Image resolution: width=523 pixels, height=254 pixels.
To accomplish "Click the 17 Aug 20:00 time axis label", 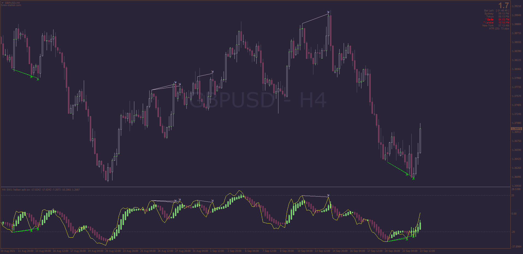I will 78,251.
